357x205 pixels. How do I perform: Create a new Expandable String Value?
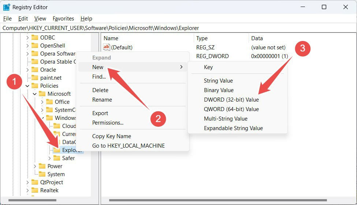pyautogui.click(x=238, y=128)
